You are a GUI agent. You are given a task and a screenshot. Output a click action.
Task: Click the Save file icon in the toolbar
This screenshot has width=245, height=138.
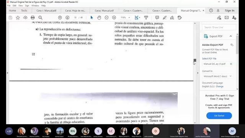[x=10, y=18]
